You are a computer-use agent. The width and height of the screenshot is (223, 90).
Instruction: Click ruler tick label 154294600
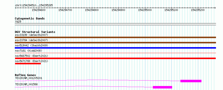pos(39,10)
